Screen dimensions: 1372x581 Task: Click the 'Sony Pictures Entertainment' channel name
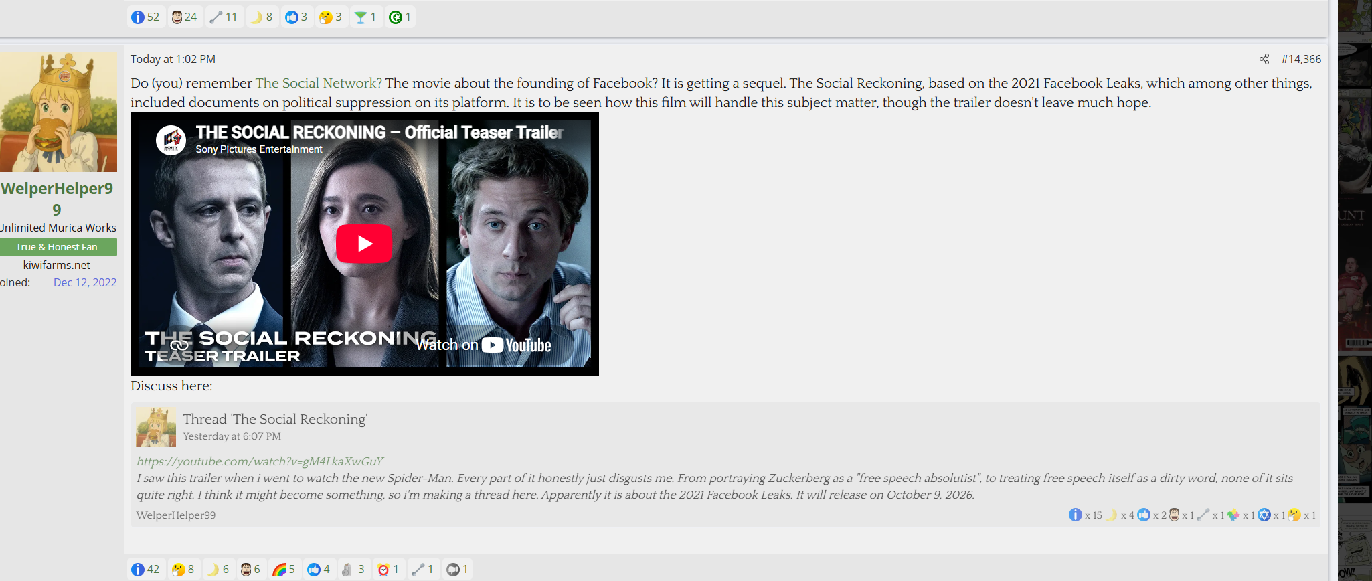click(259, 149)
